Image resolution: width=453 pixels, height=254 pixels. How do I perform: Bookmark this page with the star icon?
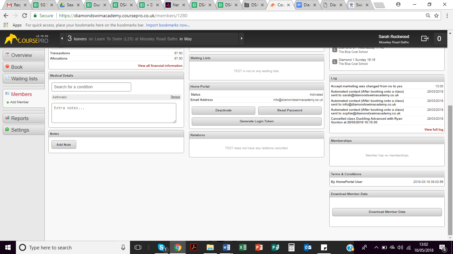436,16
